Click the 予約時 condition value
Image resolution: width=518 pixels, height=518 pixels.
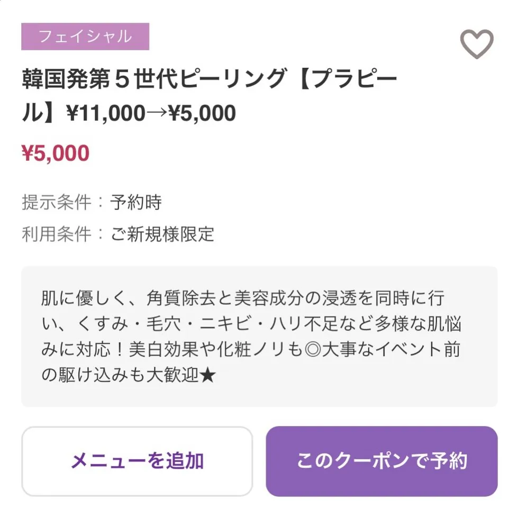point(136,202)
